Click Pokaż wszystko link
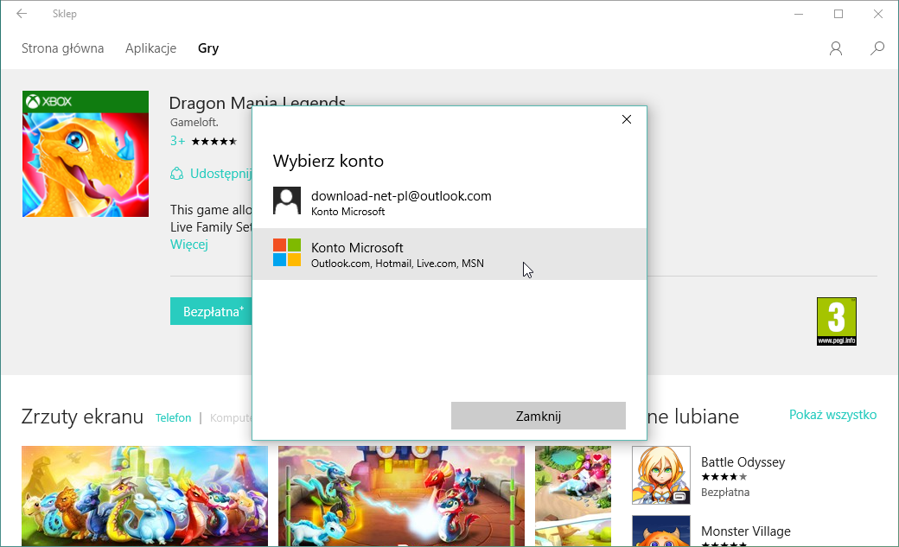 pyautogui.click(x=832, y=415)
